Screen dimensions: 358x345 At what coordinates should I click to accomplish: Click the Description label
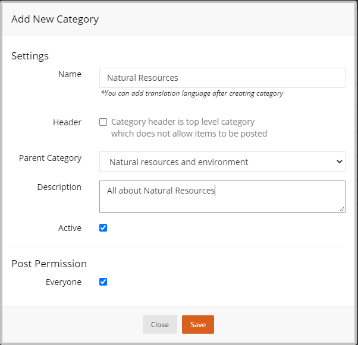59,187
